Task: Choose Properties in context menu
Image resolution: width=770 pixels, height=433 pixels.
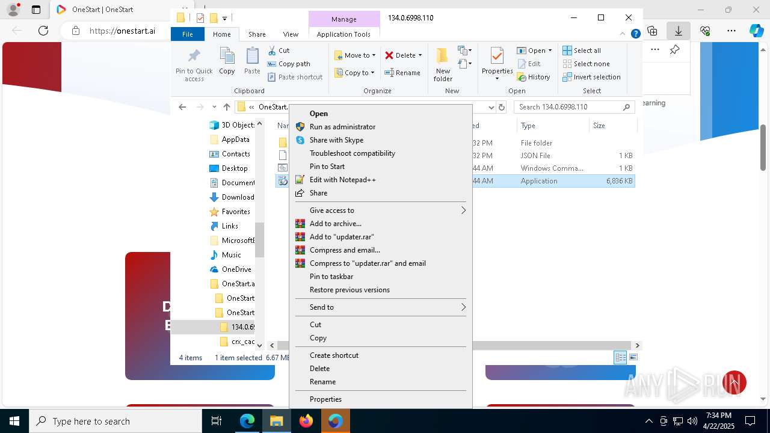Action: pos(380,399)
